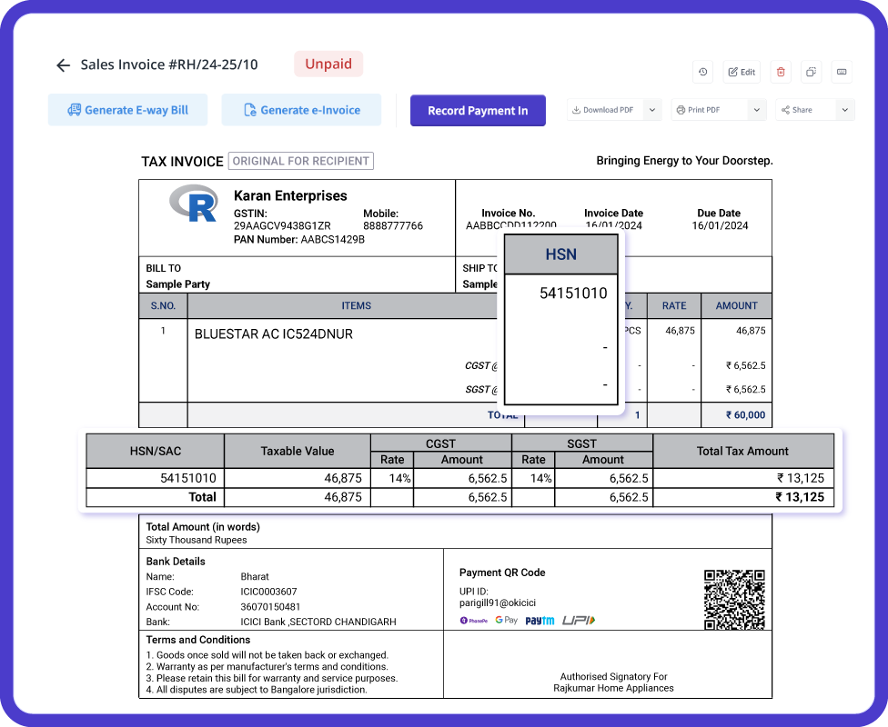Click the Unpaid status badge

click(328, 64)
